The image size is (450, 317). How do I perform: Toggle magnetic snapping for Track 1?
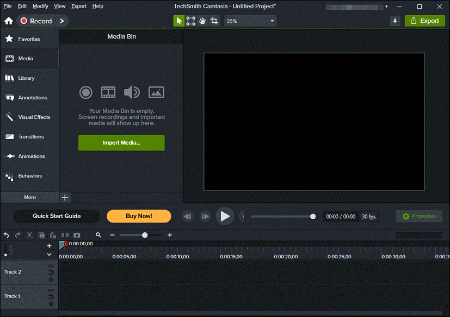tap(51, 297)
